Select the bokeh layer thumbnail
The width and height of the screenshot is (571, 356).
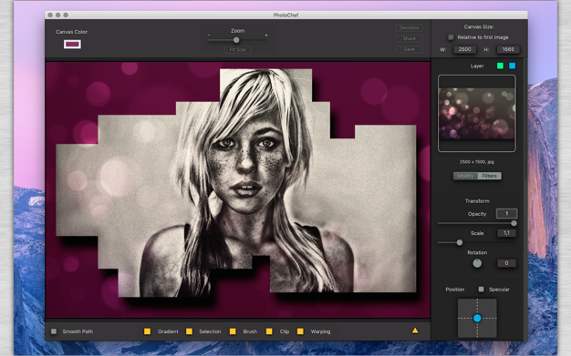pyautogui.click(x=477, y=114)
